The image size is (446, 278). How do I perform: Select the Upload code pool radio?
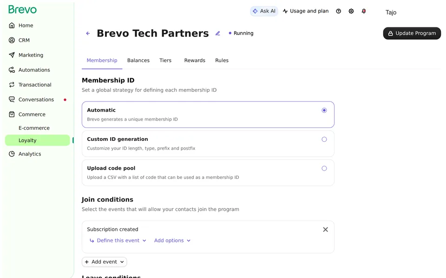tap(324, 169)
